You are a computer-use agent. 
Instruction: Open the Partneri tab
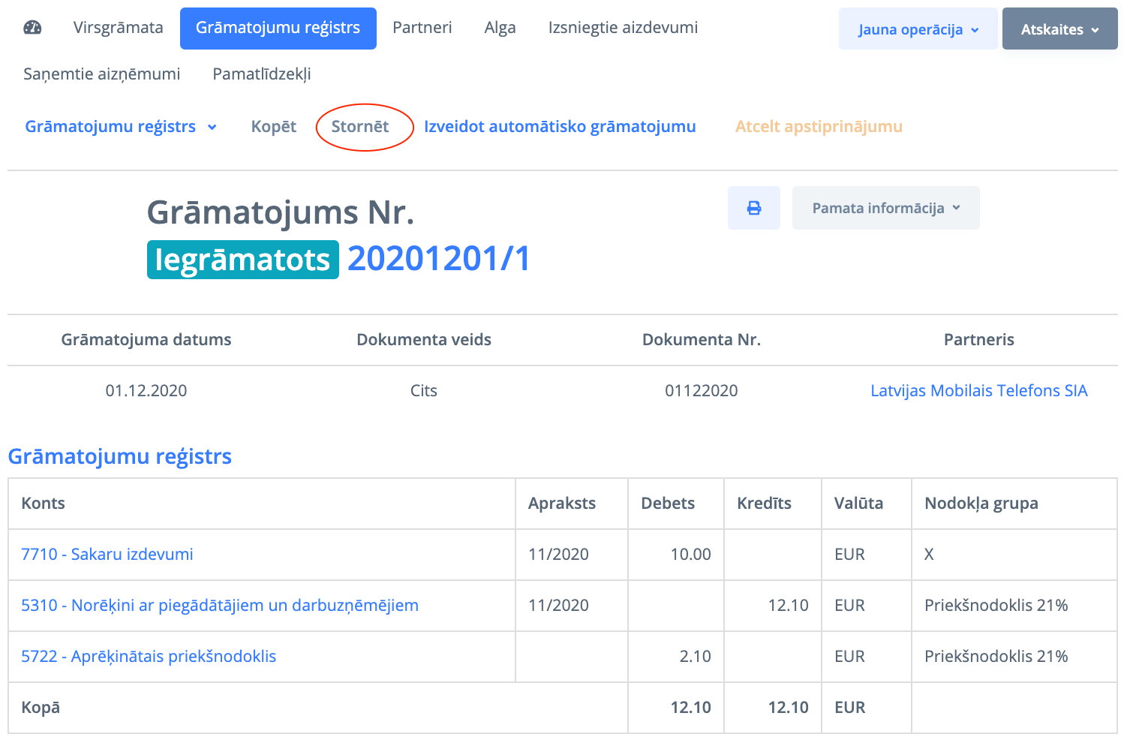pyautogui.click(x=422, y=28)
